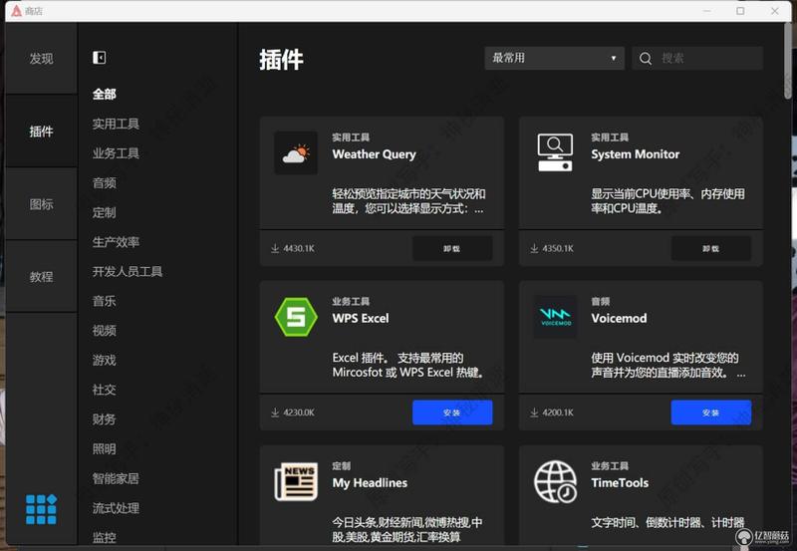797x551 pixels.
Task: Install the Voicemod plugin
Action: pyautogui.click(x=710, y=413)
